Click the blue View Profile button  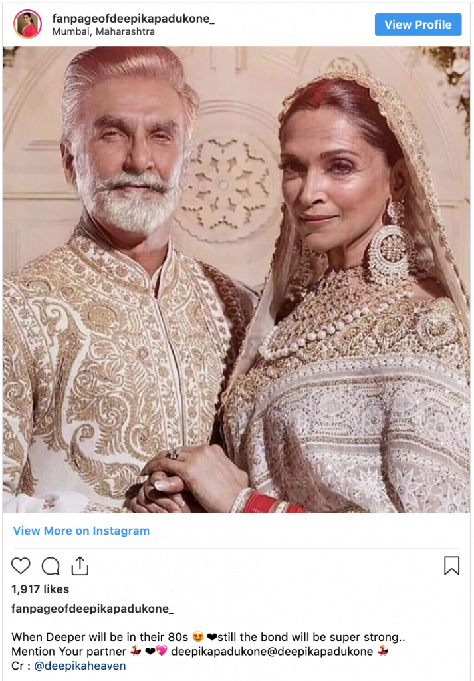(x=418, y=25)
